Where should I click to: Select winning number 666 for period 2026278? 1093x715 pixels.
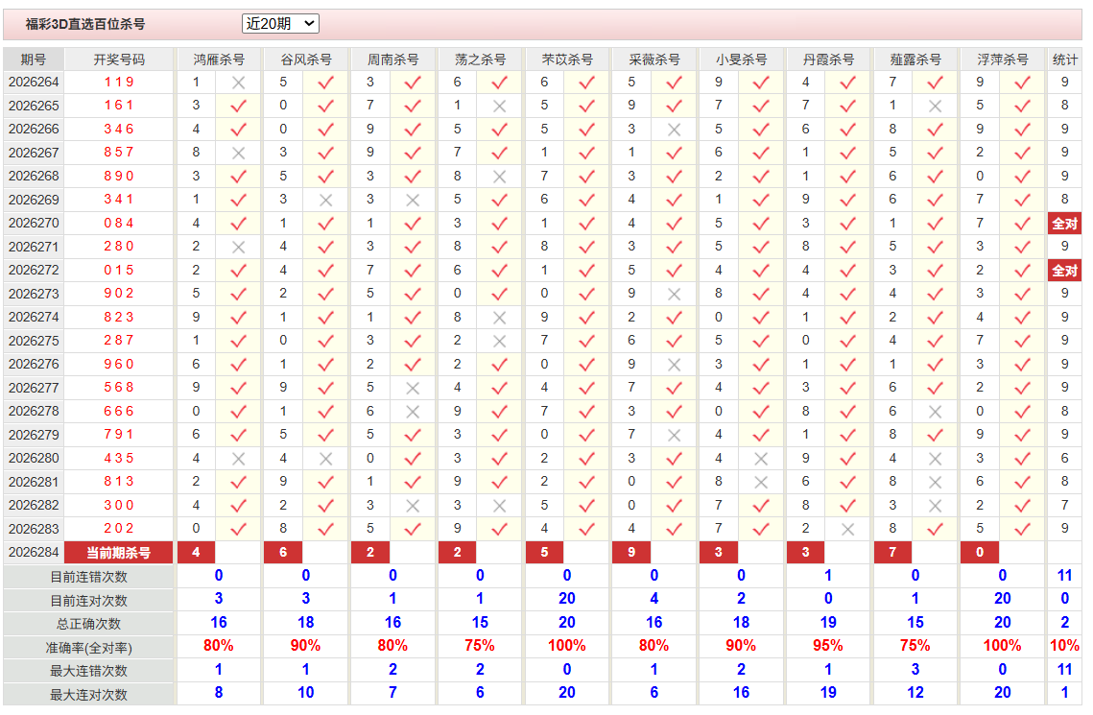tap(119, 411)
